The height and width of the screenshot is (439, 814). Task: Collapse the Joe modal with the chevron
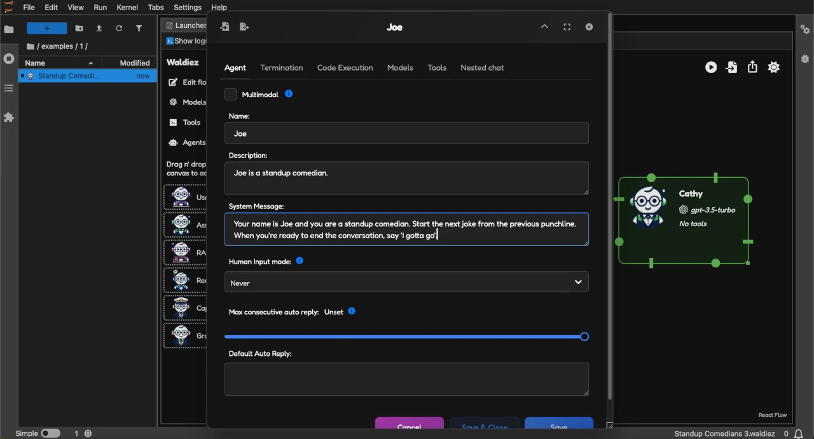click(x=544, y=27)
